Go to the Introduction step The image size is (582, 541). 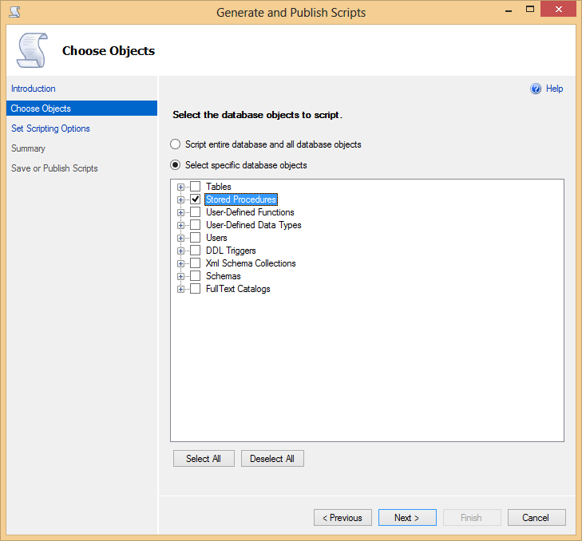coord(34,89)
